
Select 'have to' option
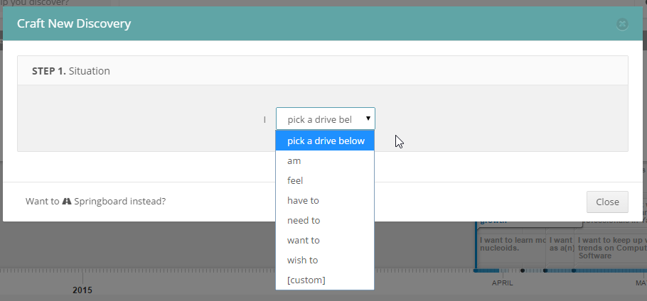click(325, 200)
